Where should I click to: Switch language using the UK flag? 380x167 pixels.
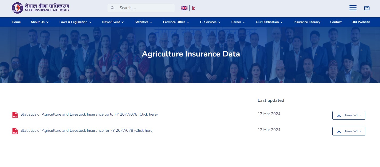point(184,8)
